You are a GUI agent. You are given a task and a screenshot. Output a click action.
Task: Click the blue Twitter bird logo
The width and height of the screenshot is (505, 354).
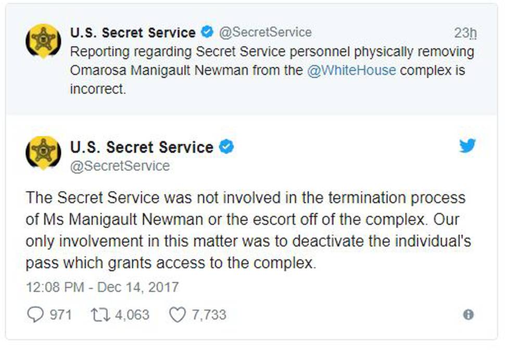[468, 146]
